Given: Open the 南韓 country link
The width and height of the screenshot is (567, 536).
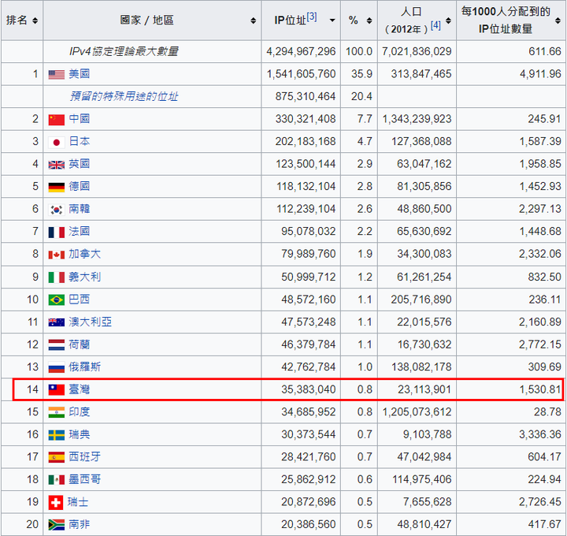Looking at the screenshot, I should pos(80,209).
